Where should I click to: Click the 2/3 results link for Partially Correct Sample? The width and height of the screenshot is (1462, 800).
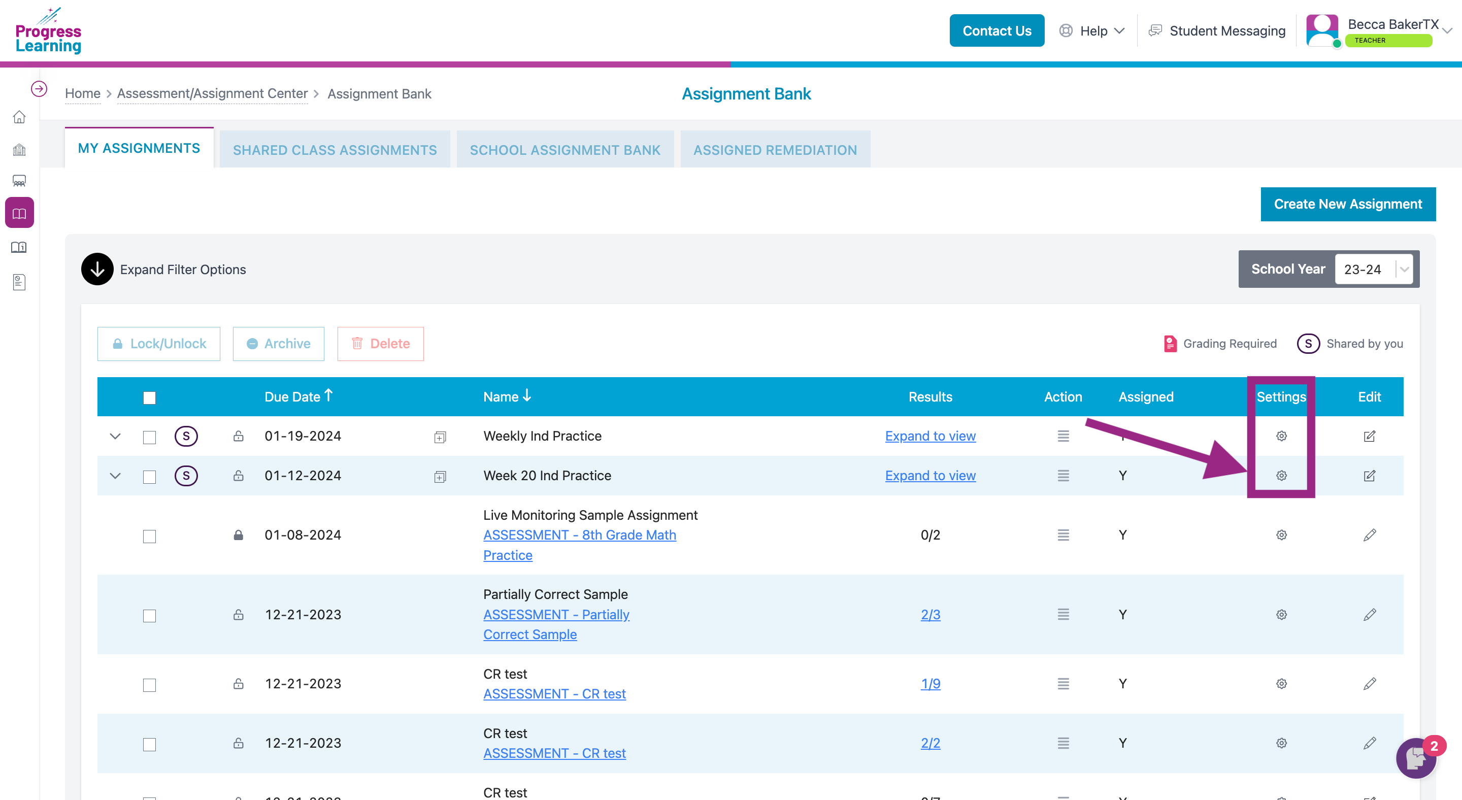click(x=929, y=614)
